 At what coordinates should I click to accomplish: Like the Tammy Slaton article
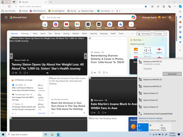click(x=13, y=73)
